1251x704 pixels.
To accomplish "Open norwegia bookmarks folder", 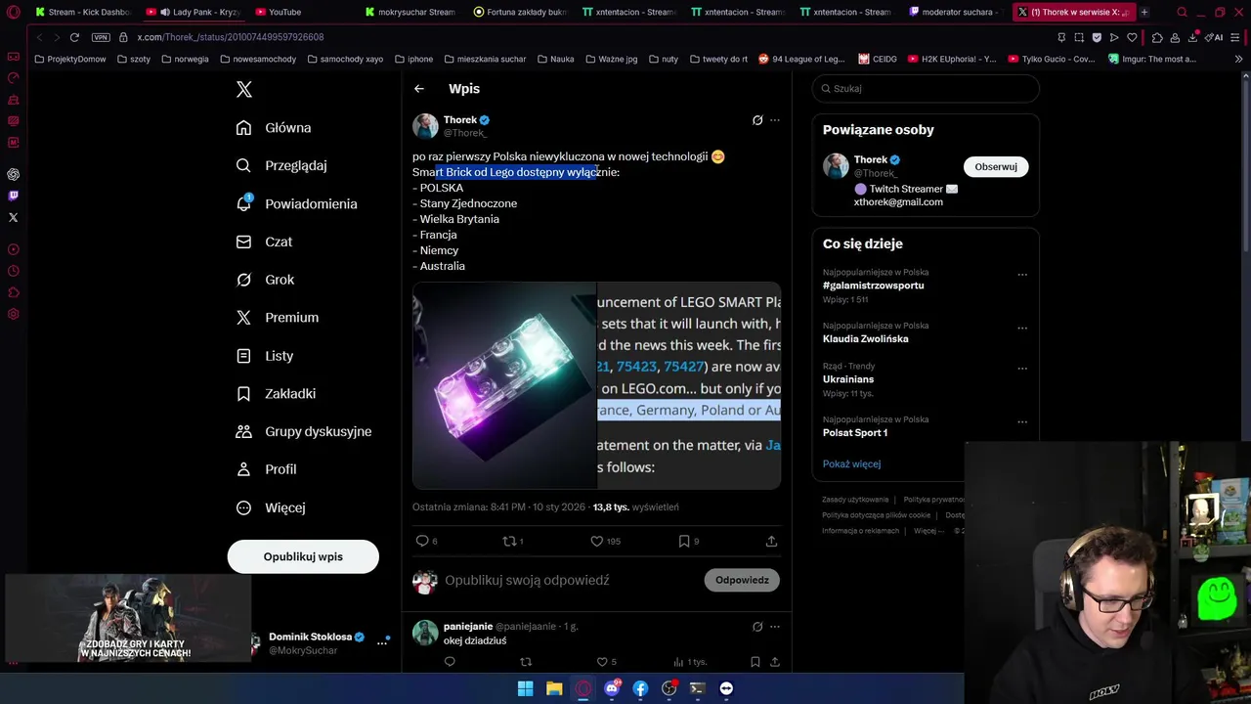I will pos(185,59).
